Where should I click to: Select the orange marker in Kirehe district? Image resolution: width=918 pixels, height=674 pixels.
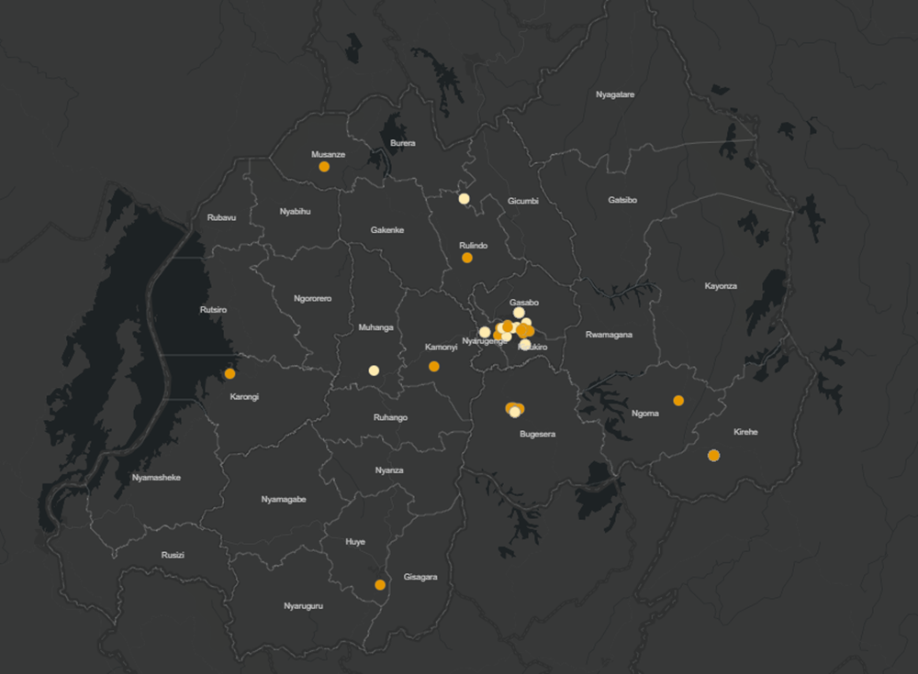pos(713,455)
